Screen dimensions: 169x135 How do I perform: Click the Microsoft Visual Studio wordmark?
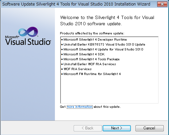[x=28, y=40]
